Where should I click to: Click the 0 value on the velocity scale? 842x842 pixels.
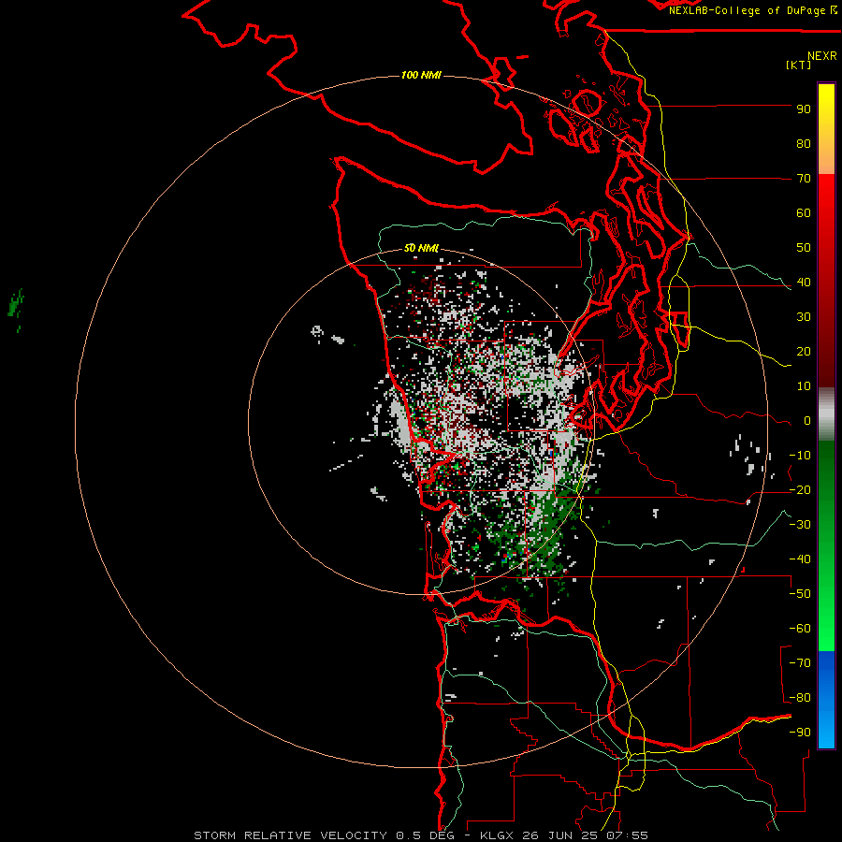(807, 421)
